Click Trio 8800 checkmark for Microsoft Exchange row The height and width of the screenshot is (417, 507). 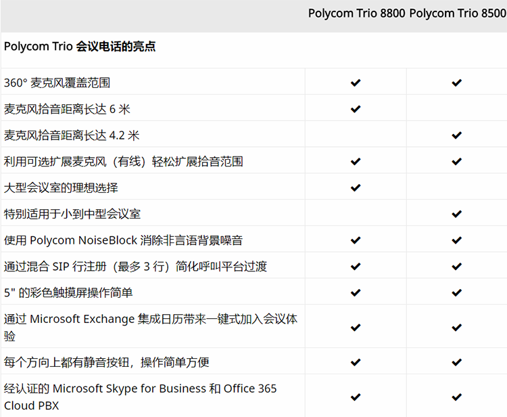356,328
